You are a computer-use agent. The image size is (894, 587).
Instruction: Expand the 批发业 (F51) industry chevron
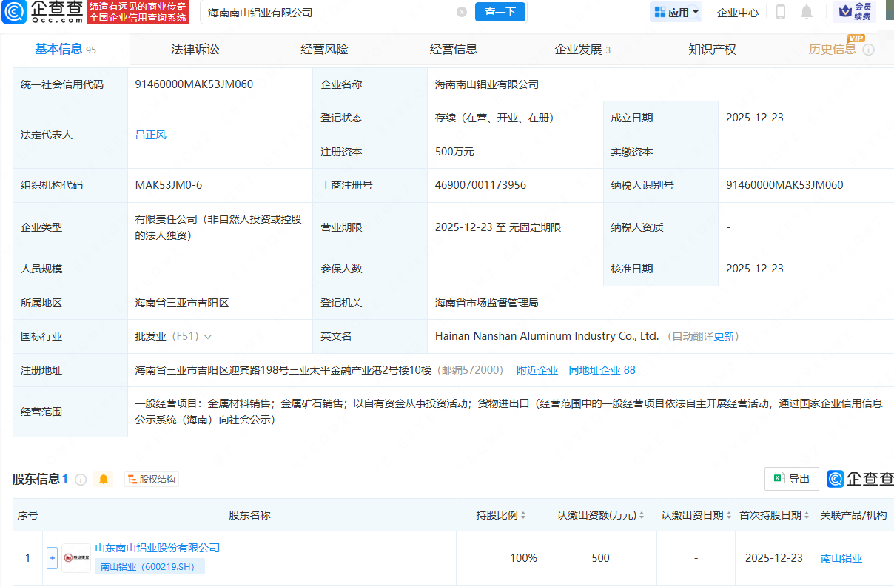(x=208, y=337)
